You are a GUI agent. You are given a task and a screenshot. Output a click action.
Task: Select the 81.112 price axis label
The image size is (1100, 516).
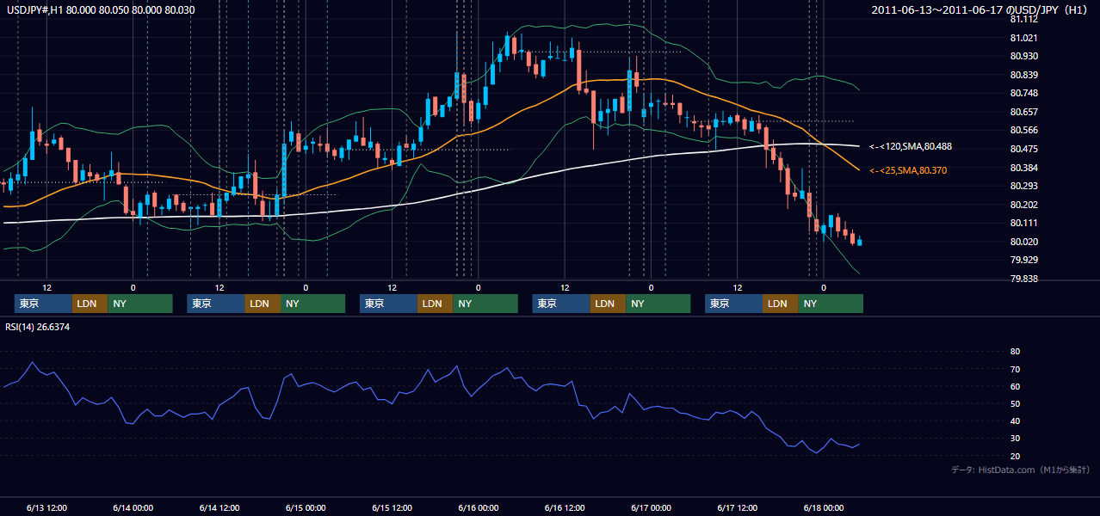(1023, 19)
